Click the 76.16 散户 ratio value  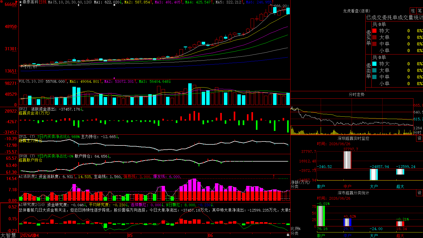pos(322,229)
